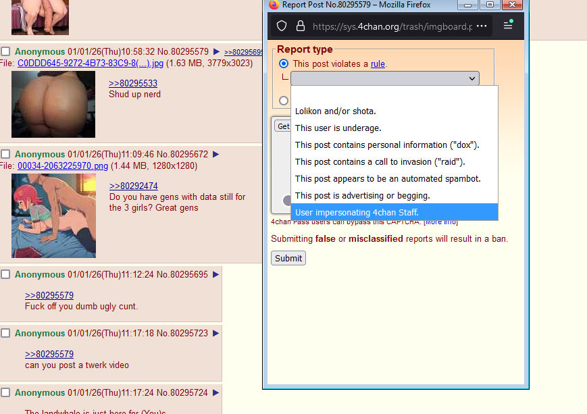The height and width of the screenshot is (414, 587).
Task: Click the Firefox logo in title bar
Action: (274, 5)
